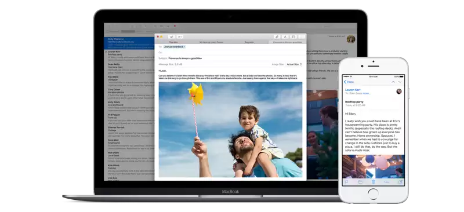Move message using iPhone folder icon

tap(360, 182)
